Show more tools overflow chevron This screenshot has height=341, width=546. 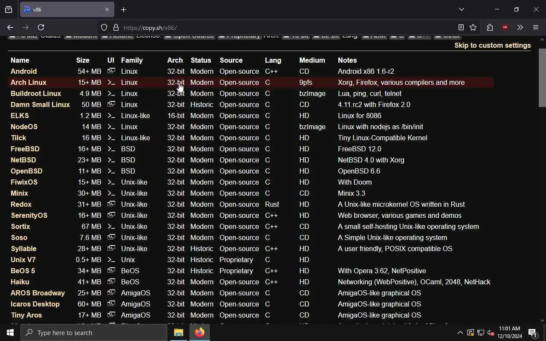(x=520, y=27)
